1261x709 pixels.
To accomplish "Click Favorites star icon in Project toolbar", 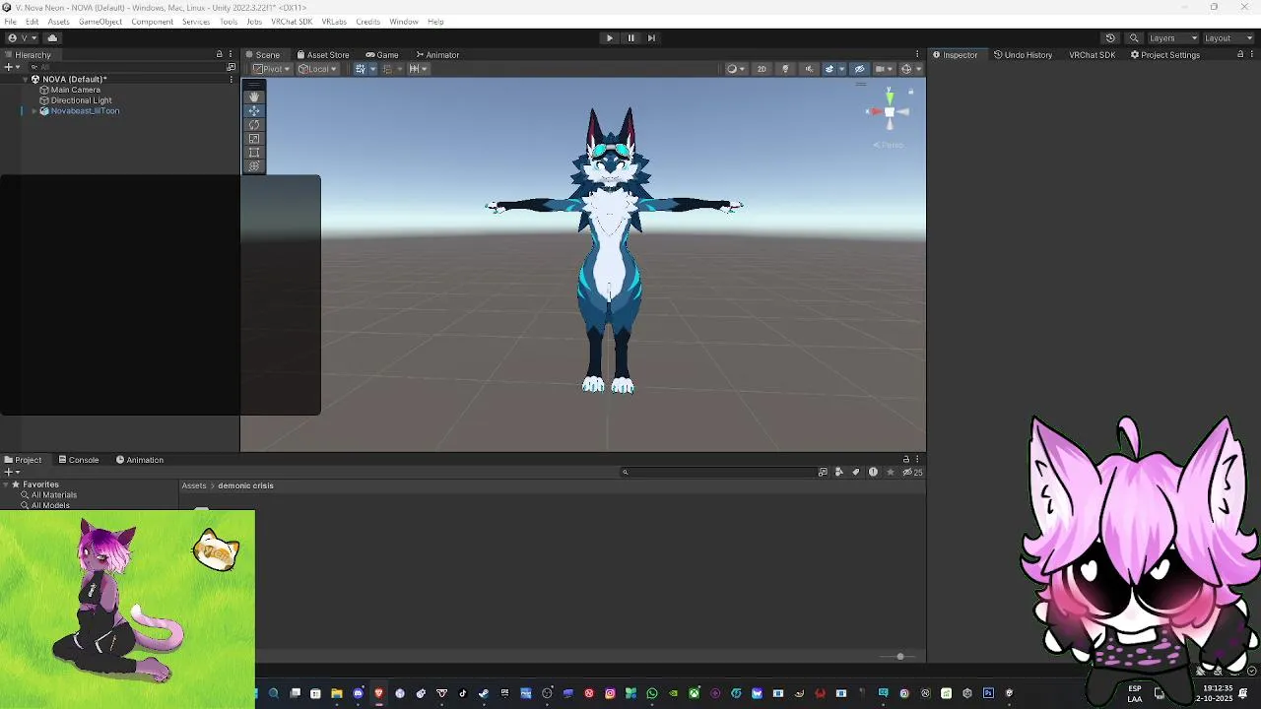I will click(891, 472).
